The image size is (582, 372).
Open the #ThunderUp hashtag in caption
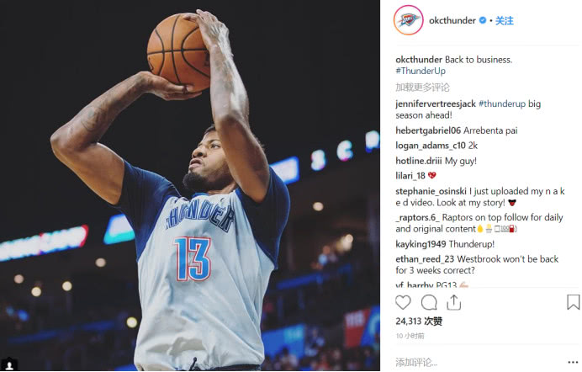click(x=421, y=71)
